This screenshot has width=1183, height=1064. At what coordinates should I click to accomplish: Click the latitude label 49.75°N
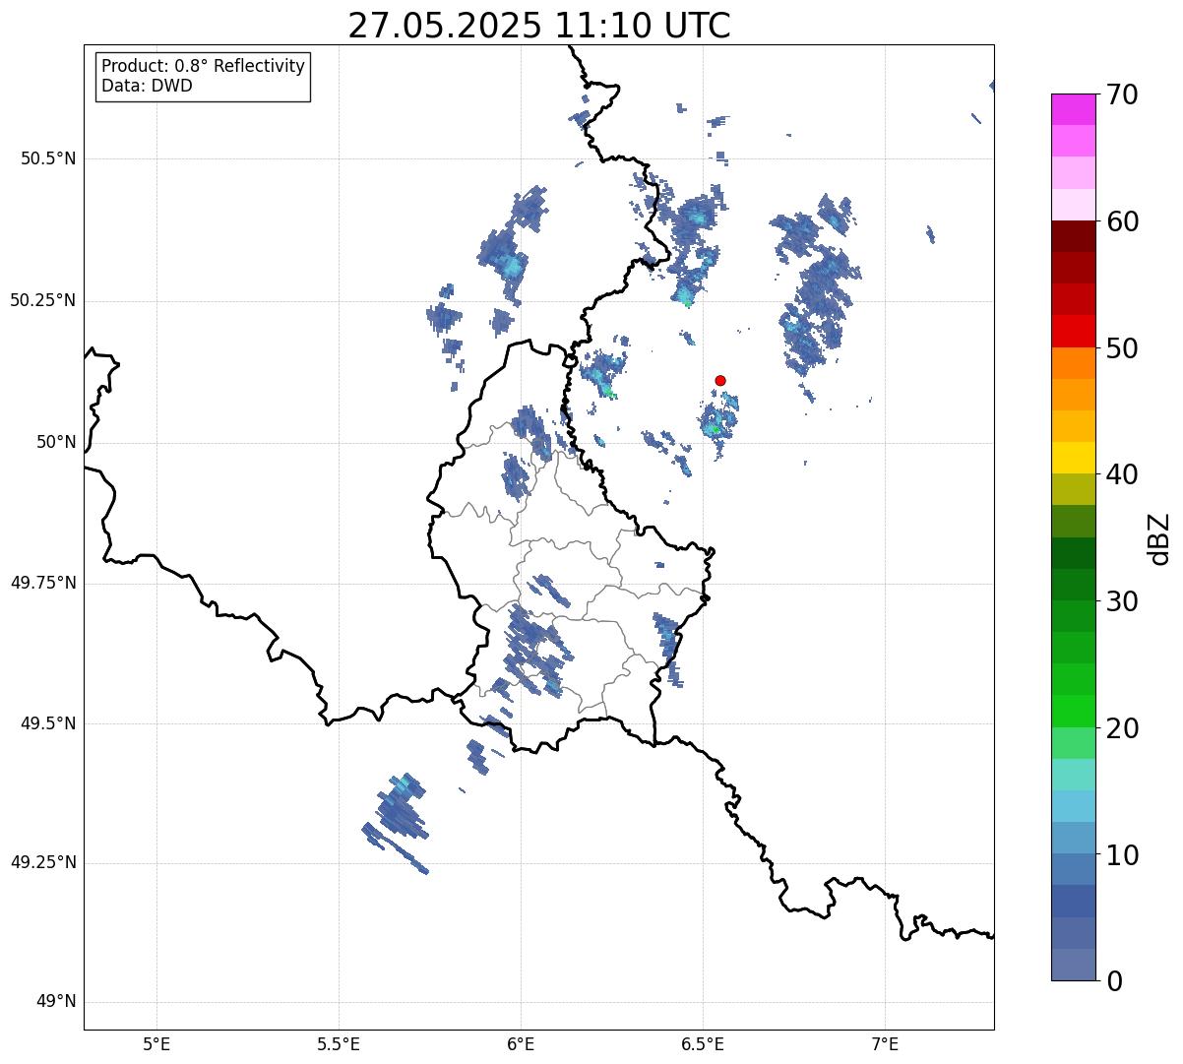pyautogui.click(x=42, y=583)
